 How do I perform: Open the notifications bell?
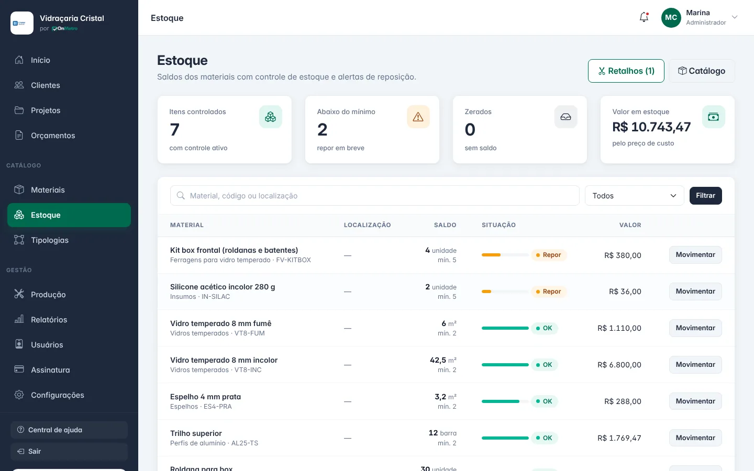tap(644, 17)
